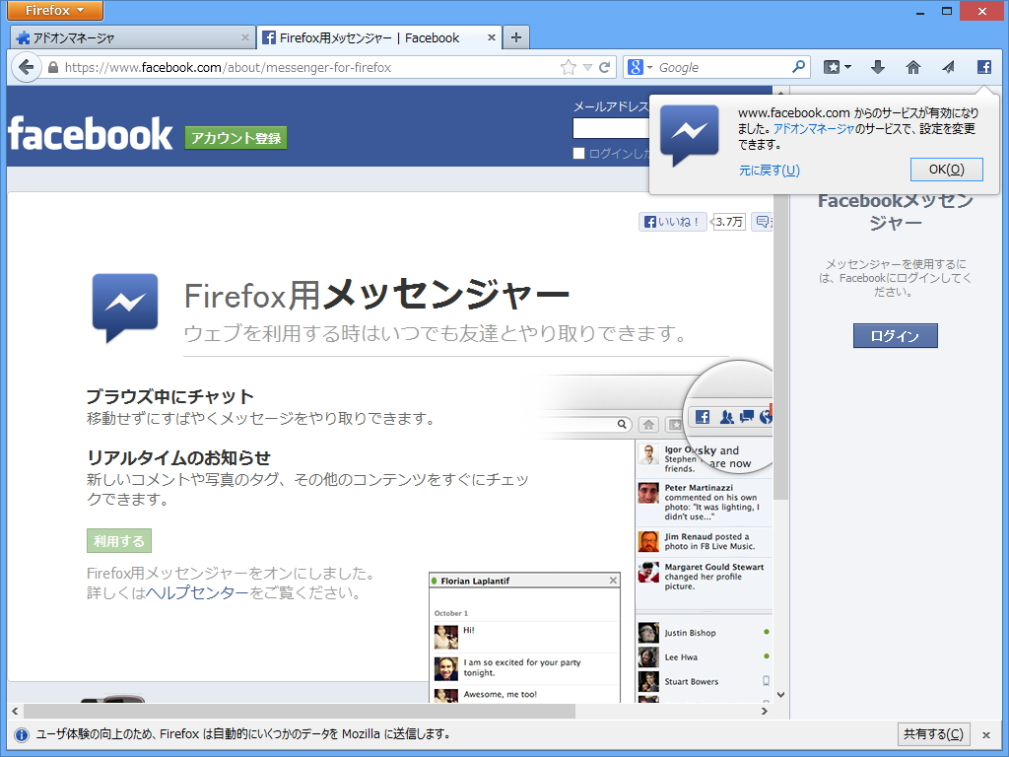Screen dimensions: 1009x757
Task: Click the いいね！ like button
Action: click(672, 222)
